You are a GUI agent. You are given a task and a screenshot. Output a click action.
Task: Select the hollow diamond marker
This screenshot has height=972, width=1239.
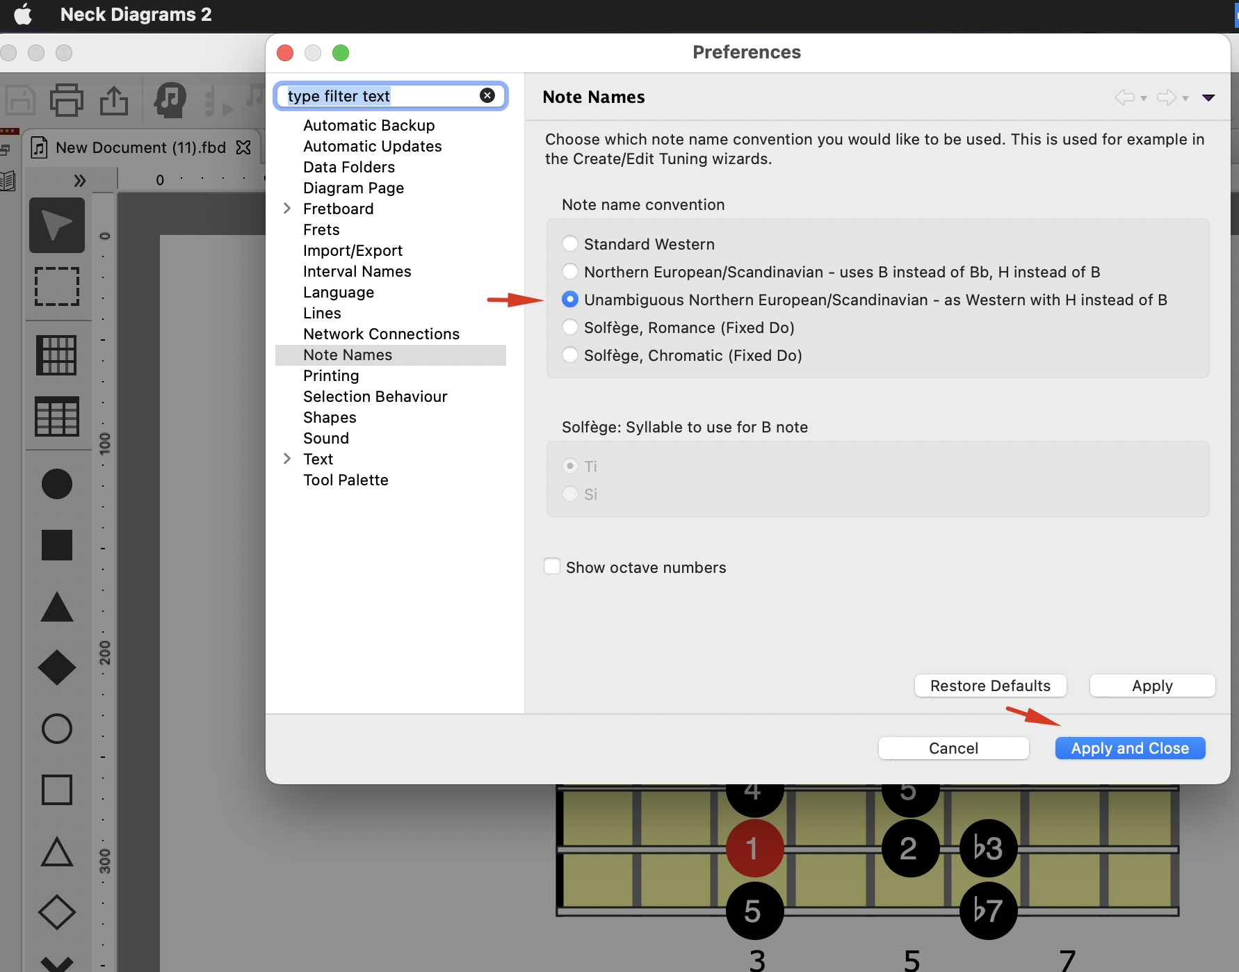[57, 912]
